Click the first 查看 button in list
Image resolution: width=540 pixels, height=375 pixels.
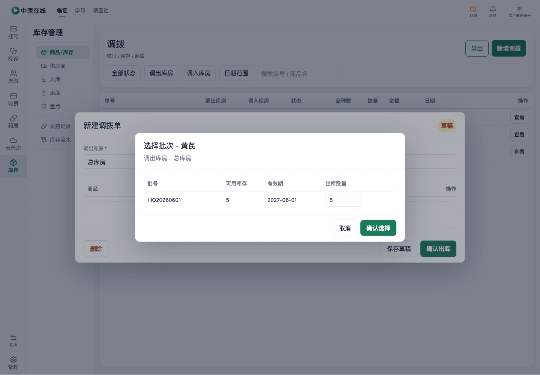pyautogui.click(x=519, y=117)
